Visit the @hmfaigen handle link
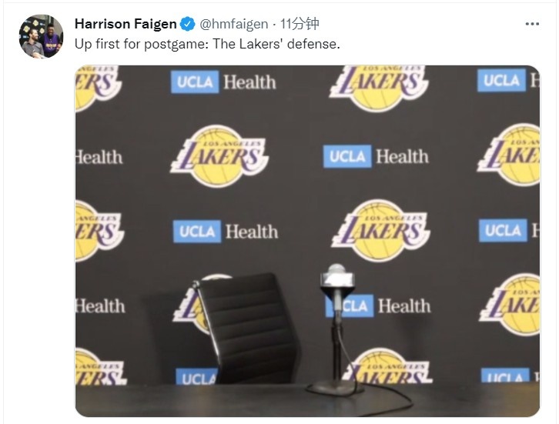Image resolution: width=559 pixels, height=424 pixels. pyautogui.click(x=233, y=24)
